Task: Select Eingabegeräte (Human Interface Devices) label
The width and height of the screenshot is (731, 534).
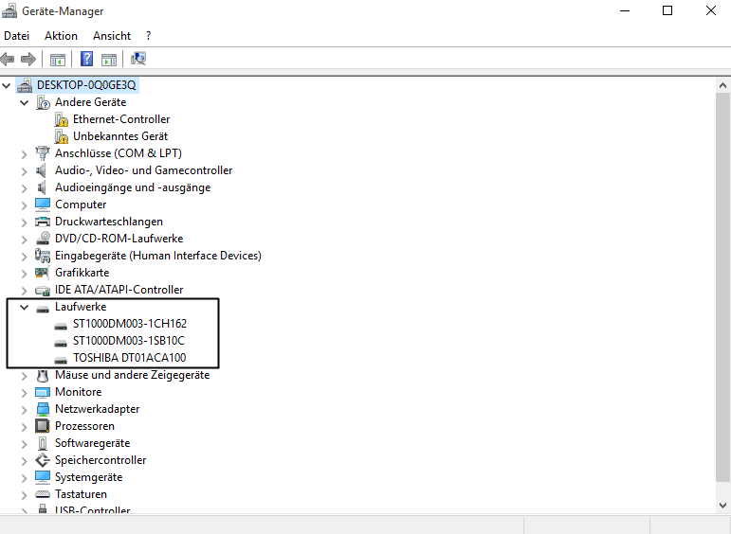Action: (158, 256)
